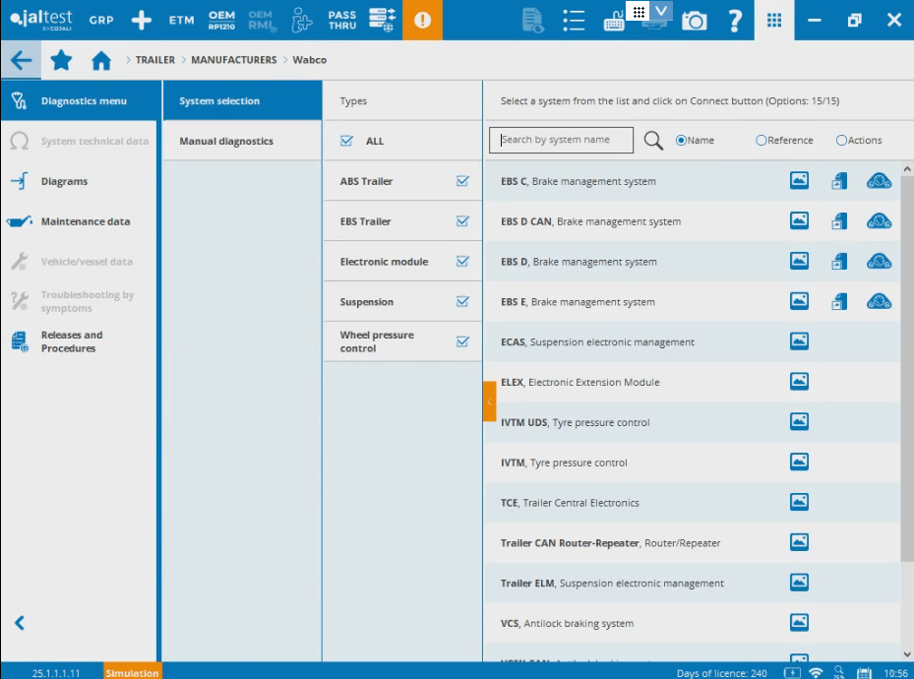Open Maintenance data menu item
This screenshot has height=679, width=914.
point(85,221)
